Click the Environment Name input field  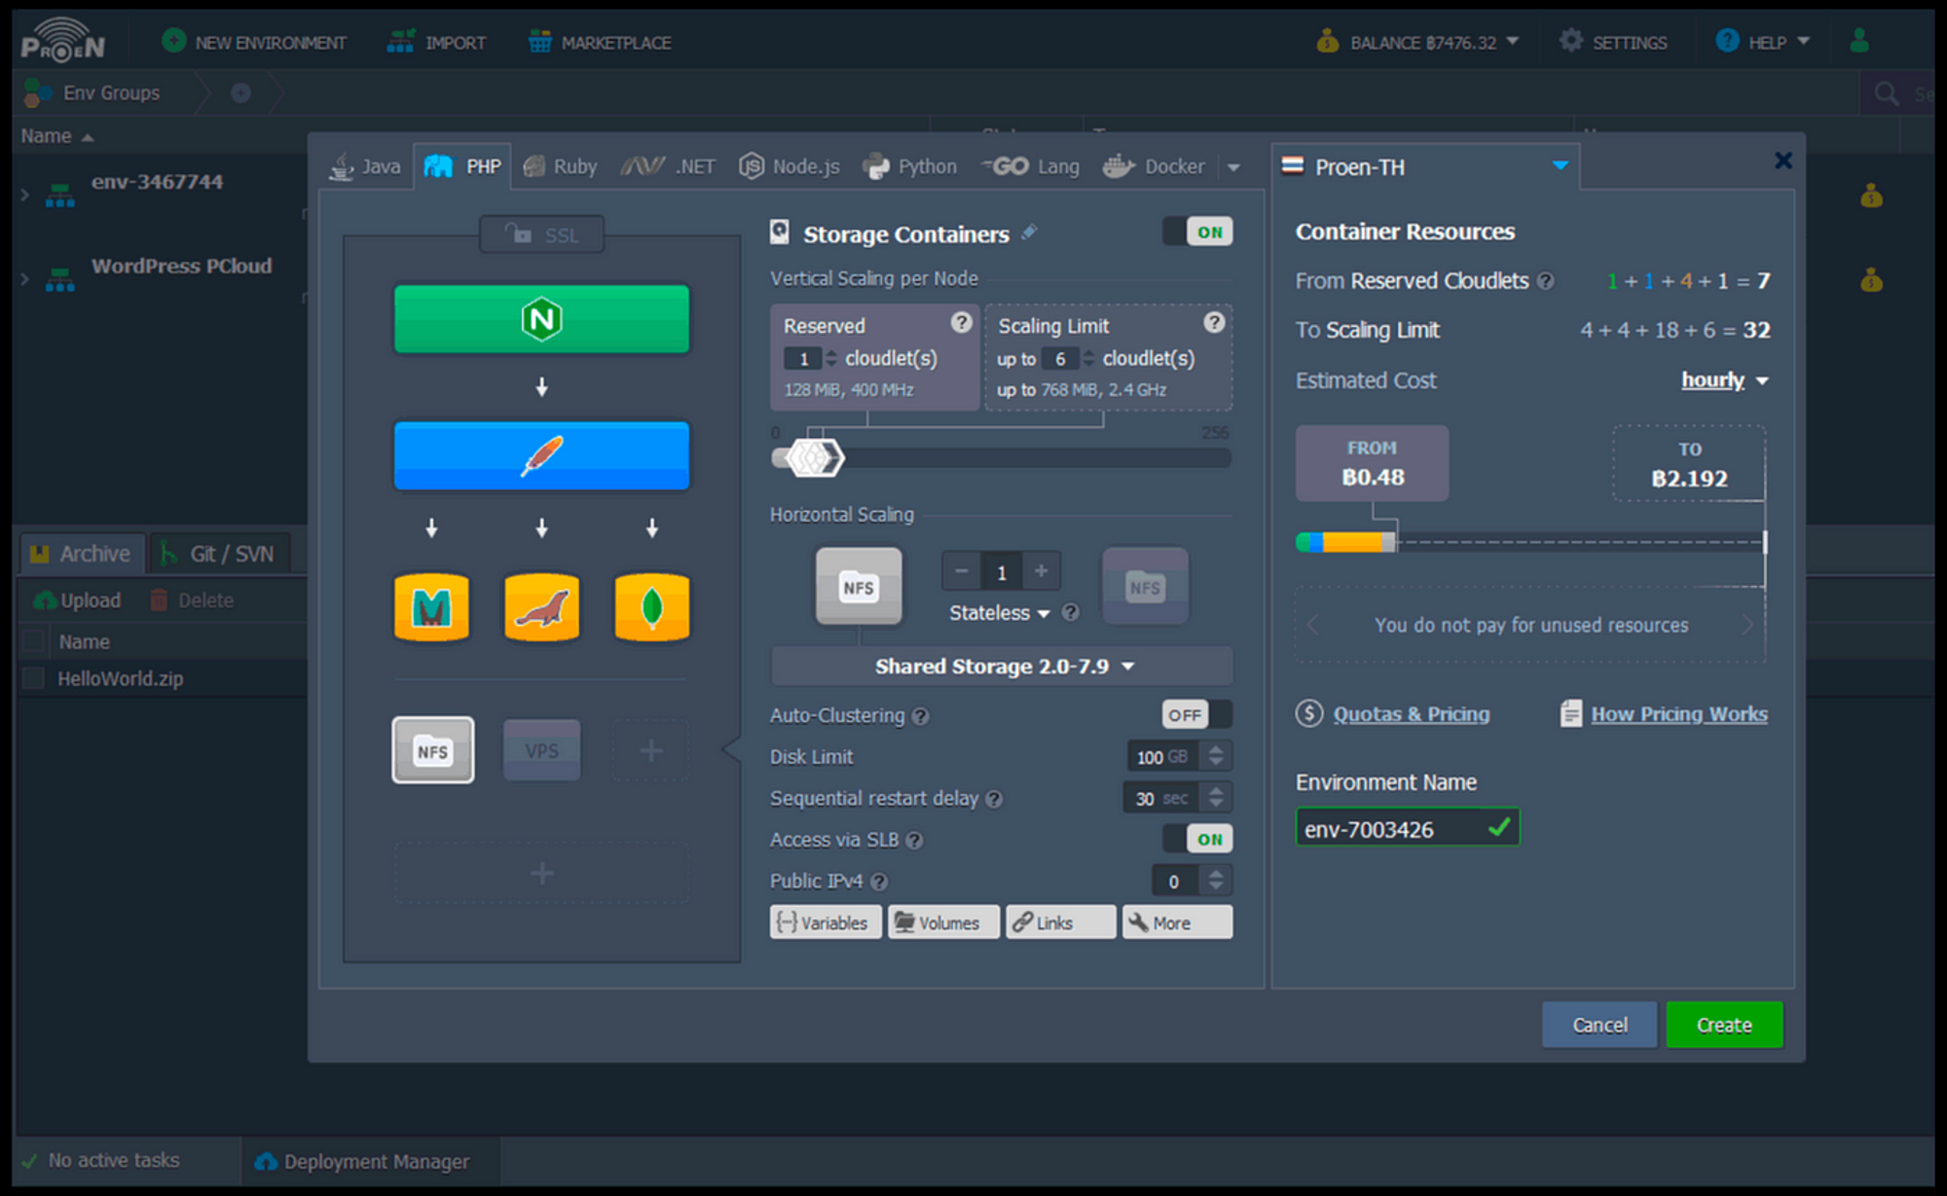click(1407, 829)
